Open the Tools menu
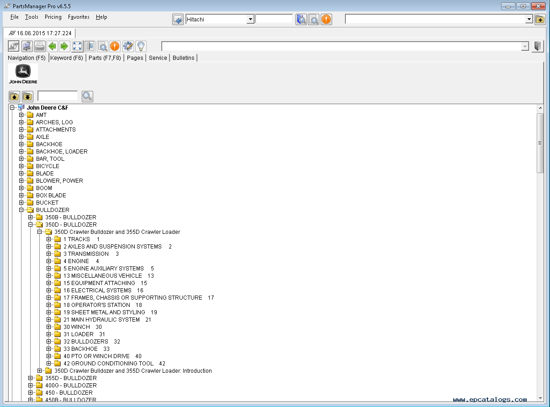This screenshot has width=550, height=407. [x=32, y=17]
